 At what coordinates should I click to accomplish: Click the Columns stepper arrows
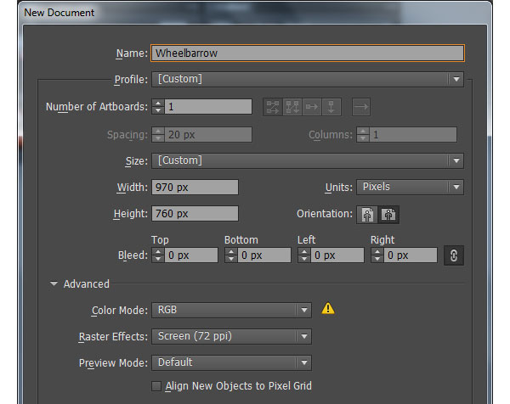point(363,134)
